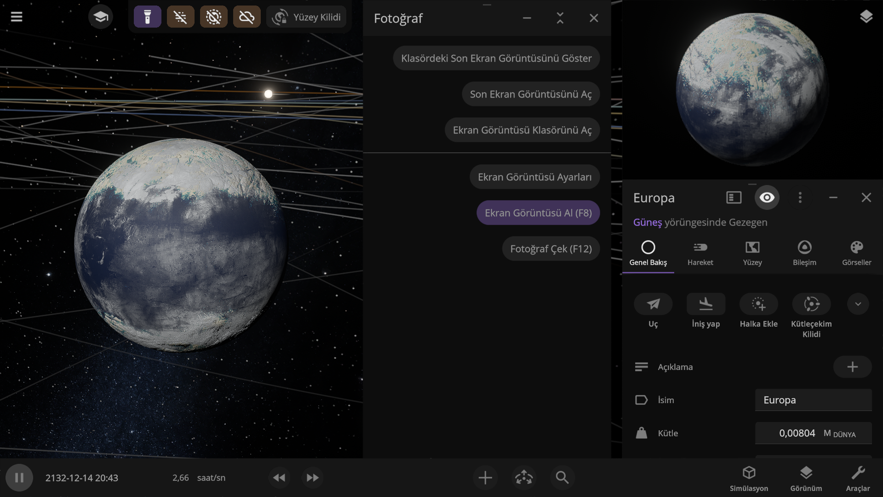This screenshot has height=497, width=883.
Task: Add a description with Açıklama plus button
Action: tap(852, 367)
